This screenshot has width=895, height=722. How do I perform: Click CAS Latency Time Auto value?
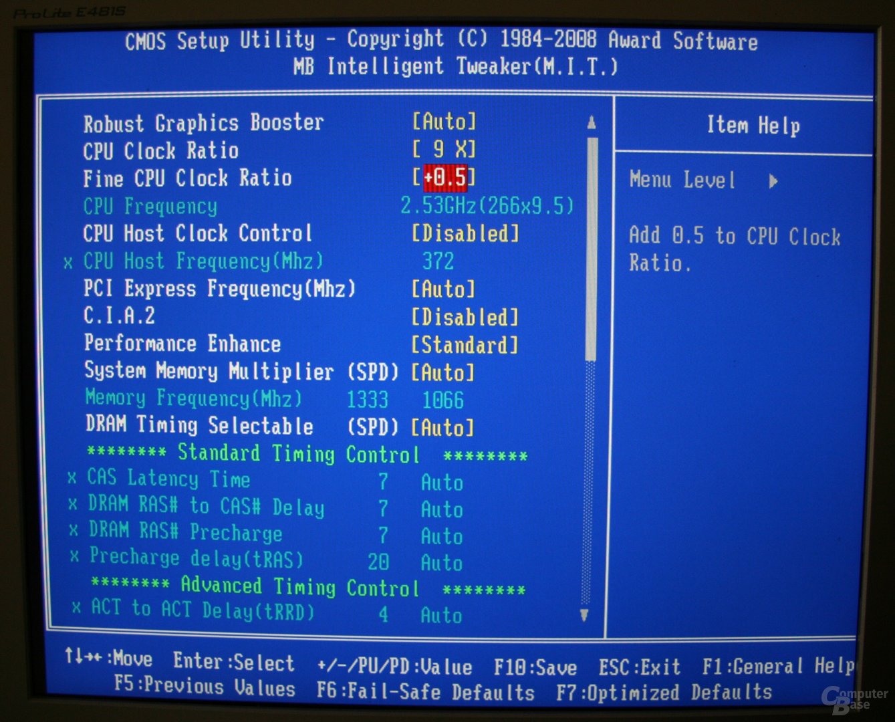442,483
